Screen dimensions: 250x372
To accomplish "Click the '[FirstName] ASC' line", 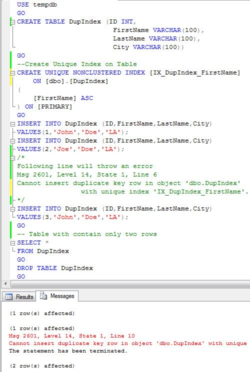I will point(63,98).
